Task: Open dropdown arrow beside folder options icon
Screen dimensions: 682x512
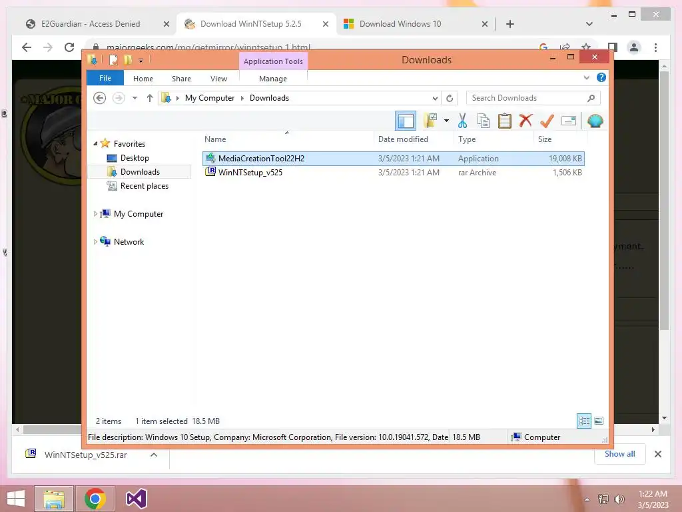Action: (x=446, y=121)
